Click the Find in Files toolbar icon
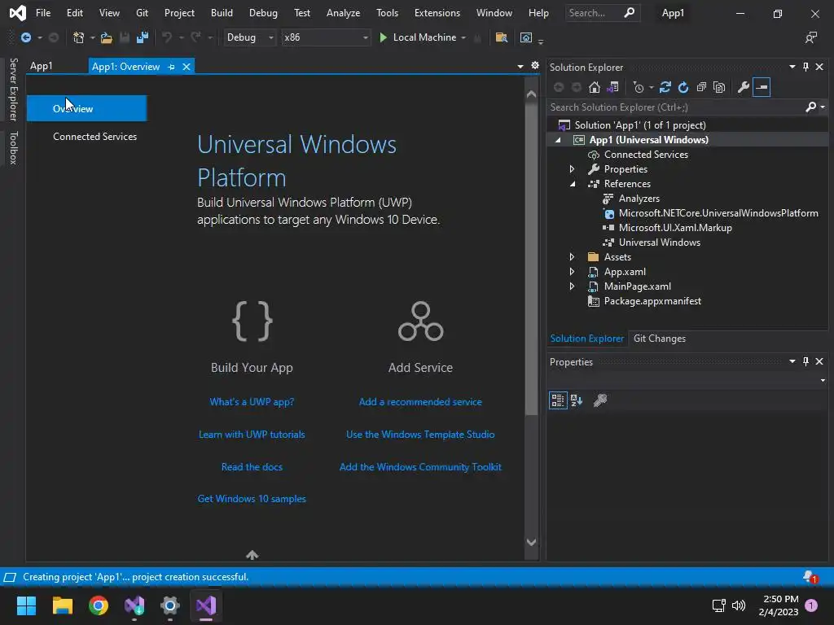This screenshot has width=834, height=625. [501, 37]
